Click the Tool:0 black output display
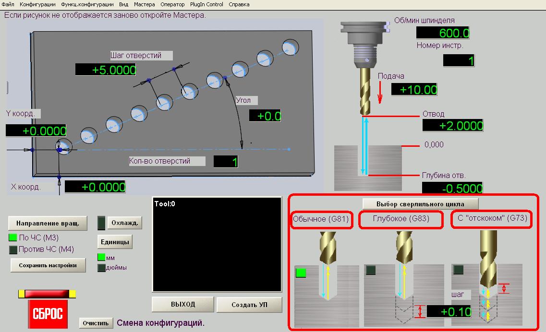This screenshot has width=546, height=332. pyautogui.click(x=217, y=245)
